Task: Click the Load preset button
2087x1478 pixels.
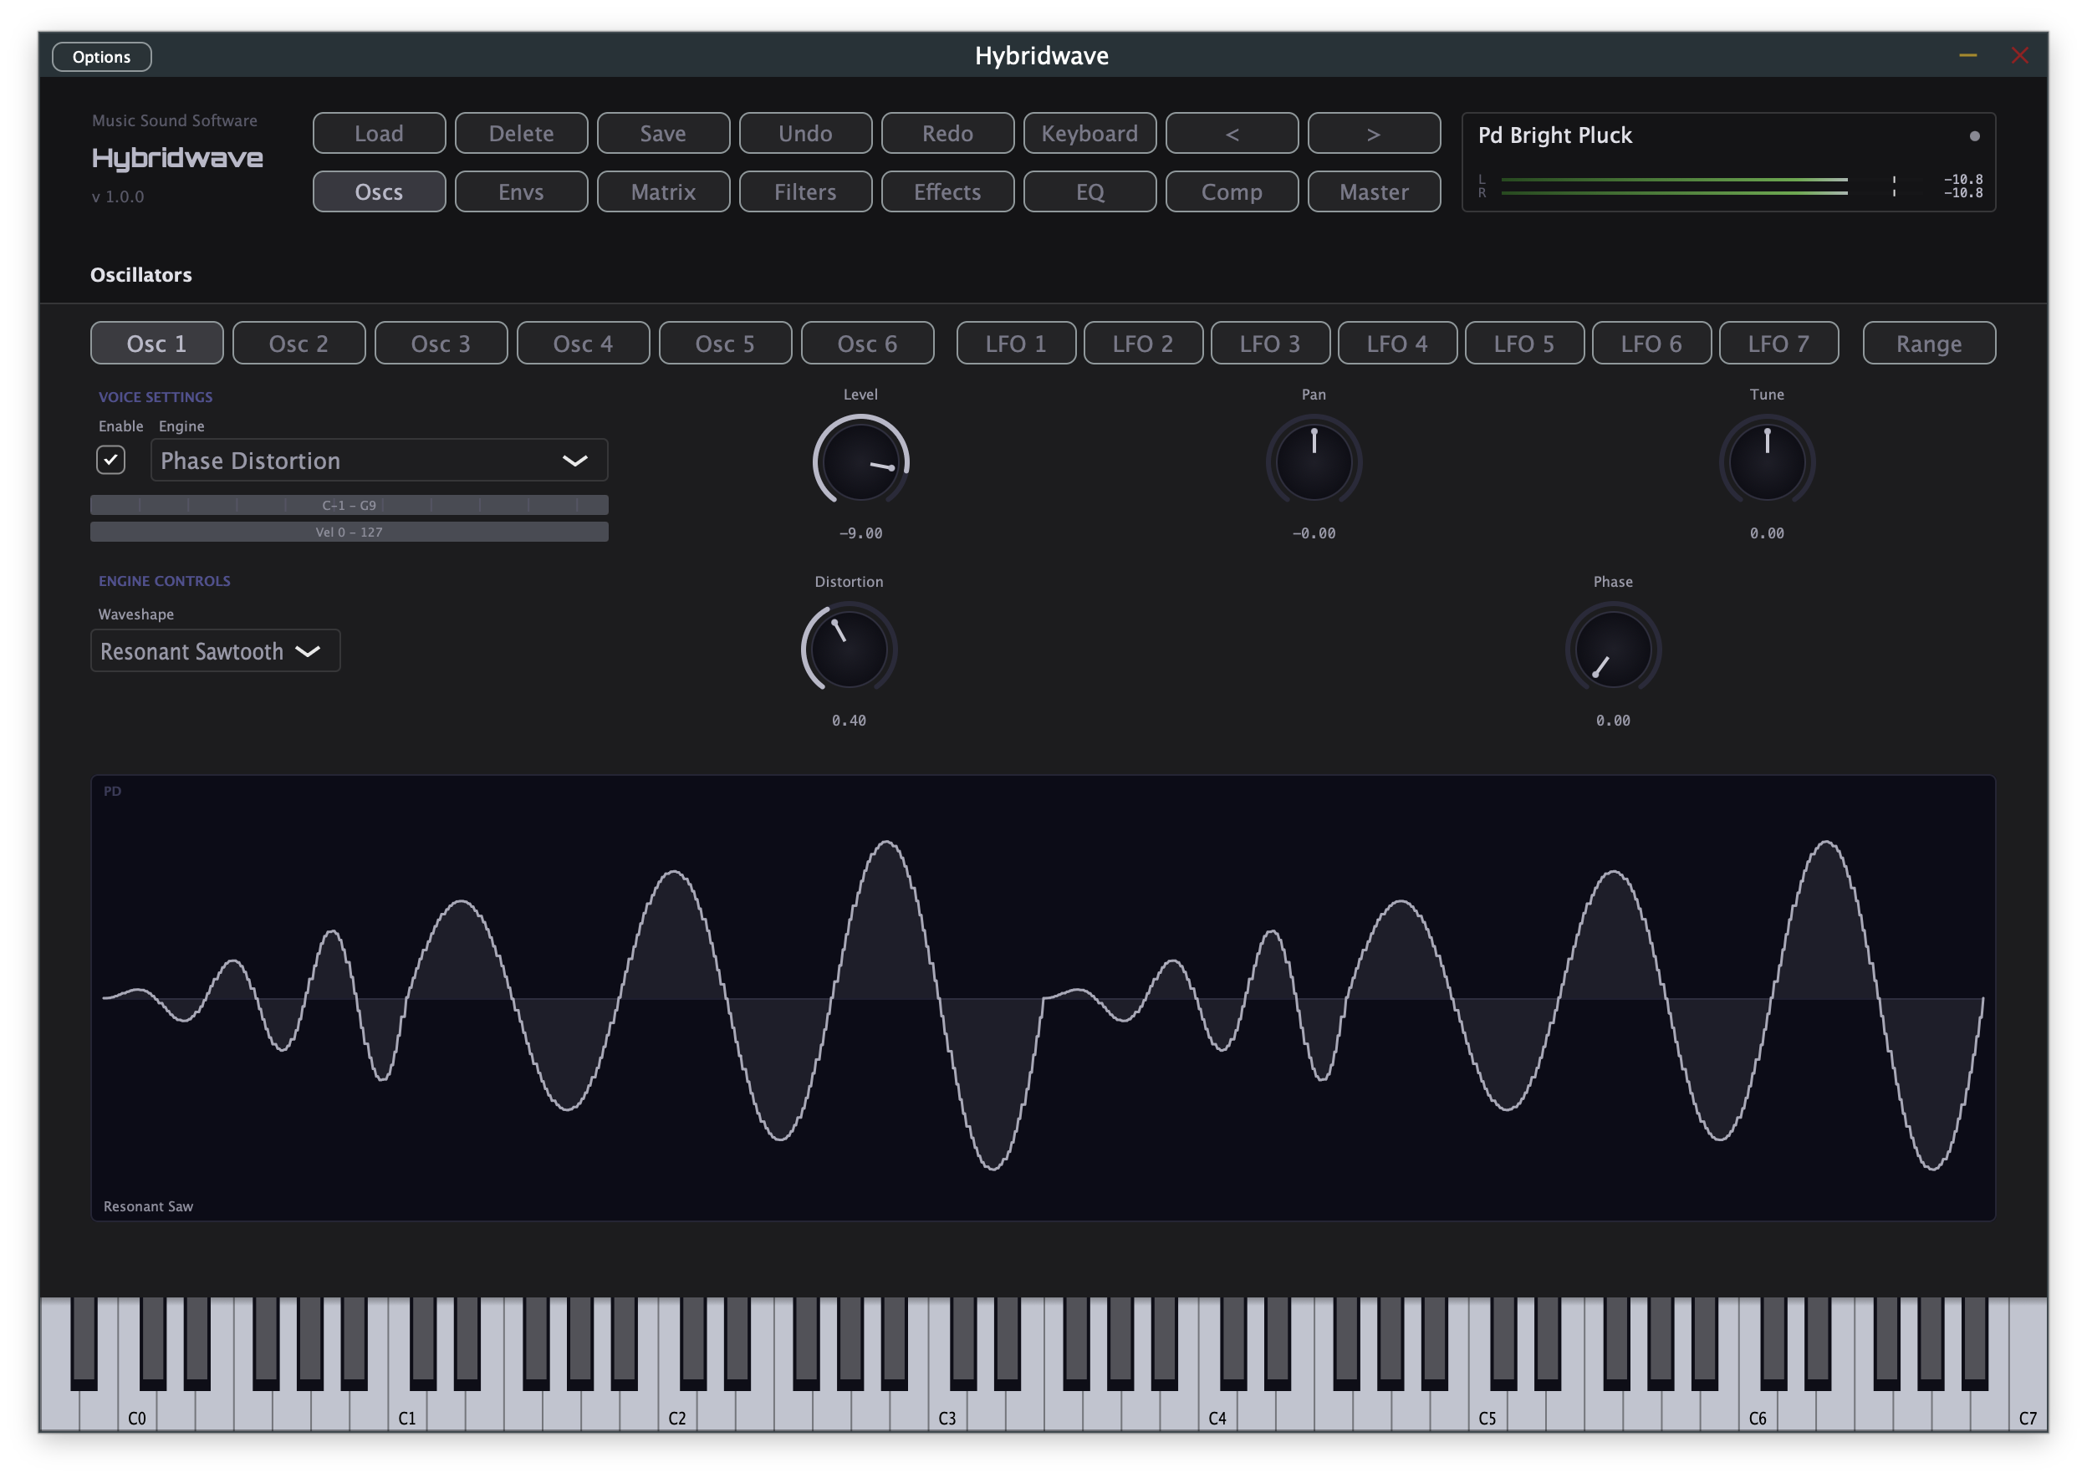Action: click(x=379, y=133)
